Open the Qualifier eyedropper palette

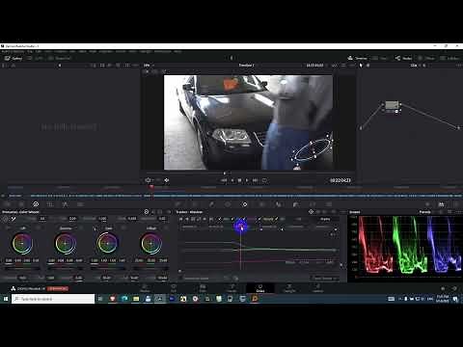click(x=211, y=204)
